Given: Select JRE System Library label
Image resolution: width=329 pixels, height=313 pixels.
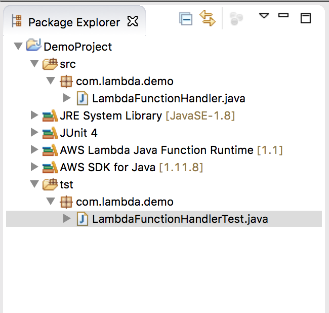Looking at the screenshot, I should 111,116.
